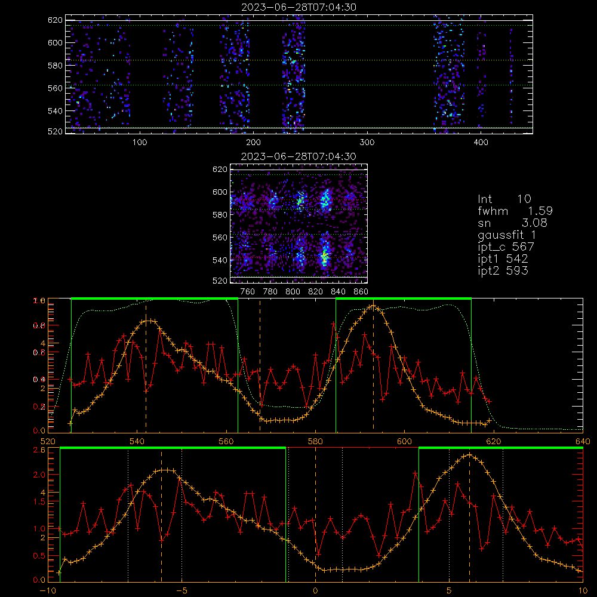Click red y-axis label 2.0 on bottom plot
The image size is (597, 597).
pos(39,475)
